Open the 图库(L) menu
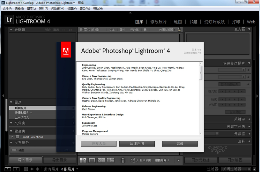 click(31, 9)
